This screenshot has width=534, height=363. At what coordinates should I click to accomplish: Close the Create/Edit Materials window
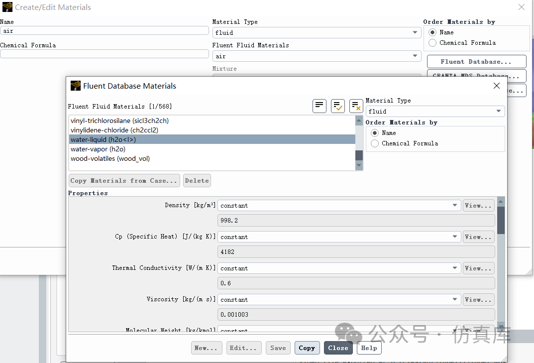[522, 7]
